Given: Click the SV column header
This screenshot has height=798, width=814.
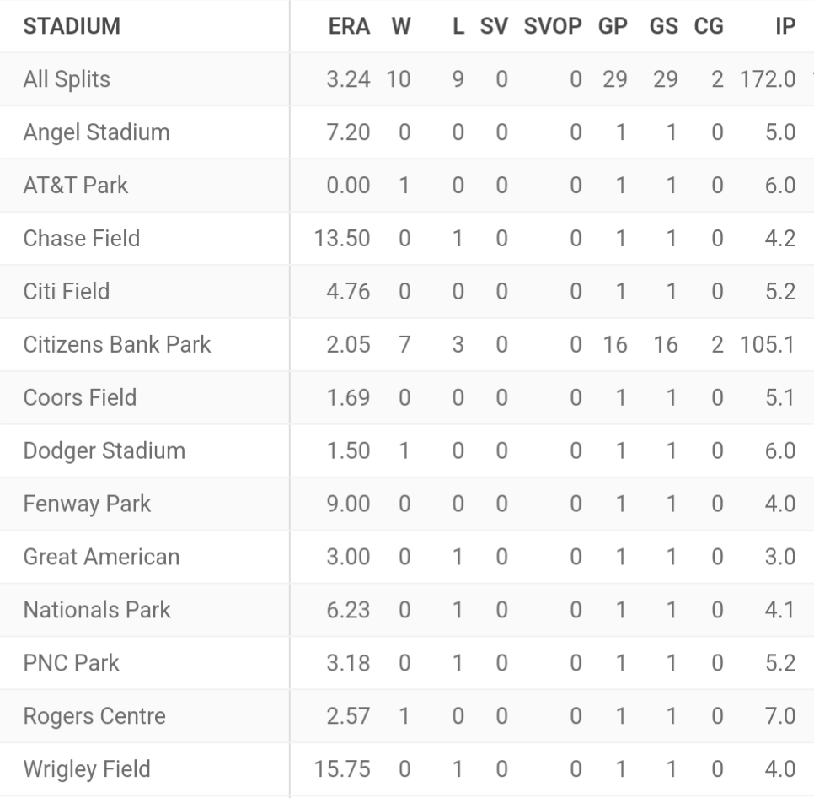Looking at the screenshot, I should 494,26.
